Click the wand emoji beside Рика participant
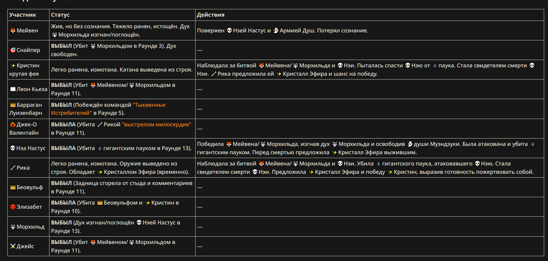Screen dimensions: 548x261 [x=13, y=168]
